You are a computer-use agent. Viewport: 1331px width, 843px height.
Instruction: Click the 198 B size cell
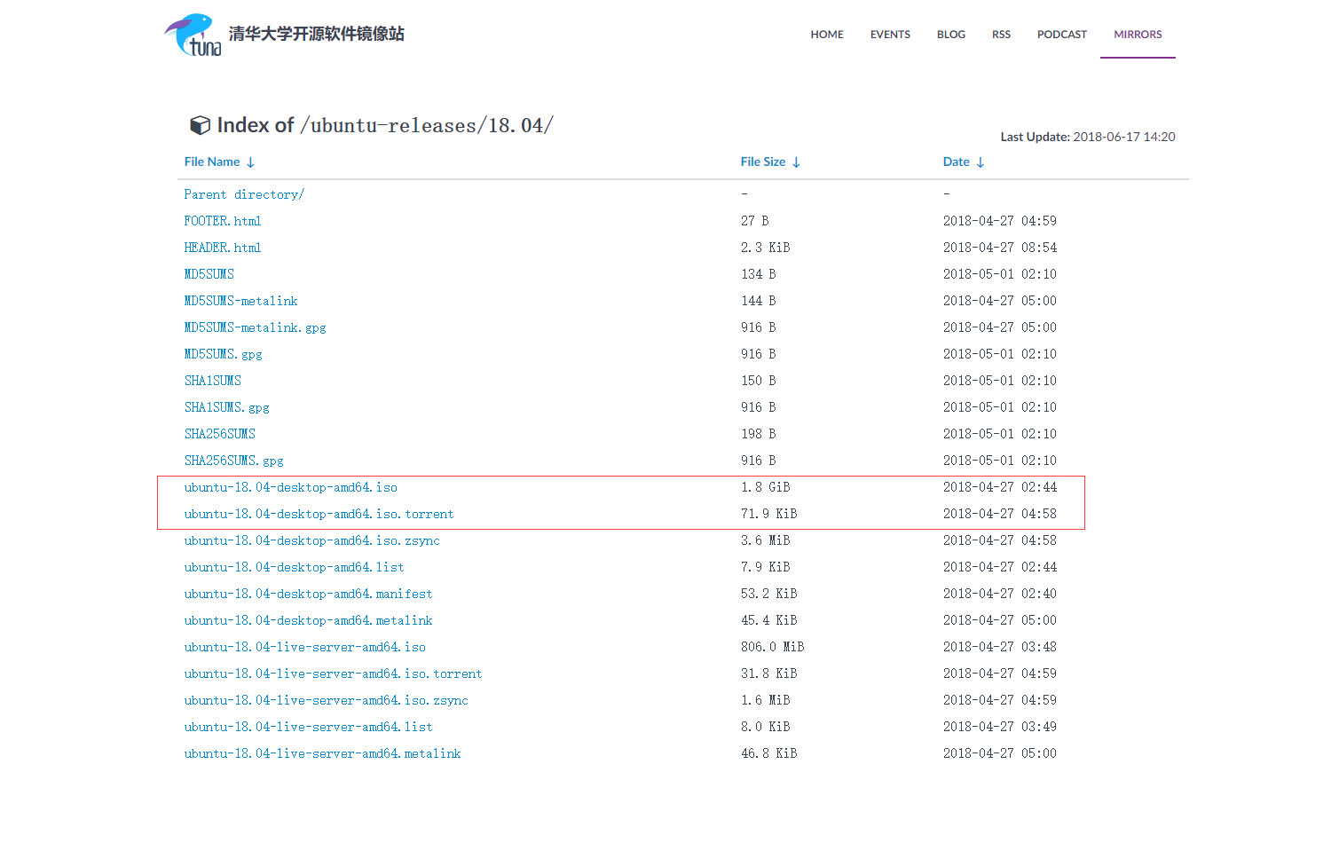[x=758, y=434]
